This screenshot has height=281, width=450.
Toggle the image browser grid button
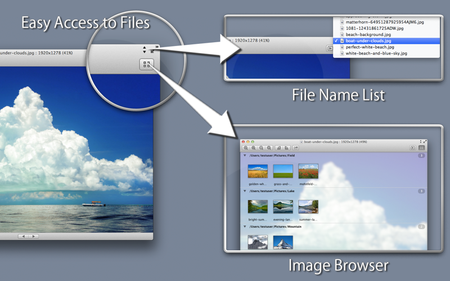click(x=421, y=148)
